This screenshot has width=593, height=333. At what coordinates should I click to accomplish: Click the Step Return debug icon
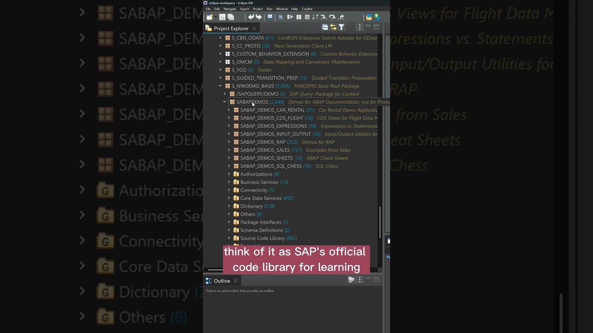pos(341,17)
